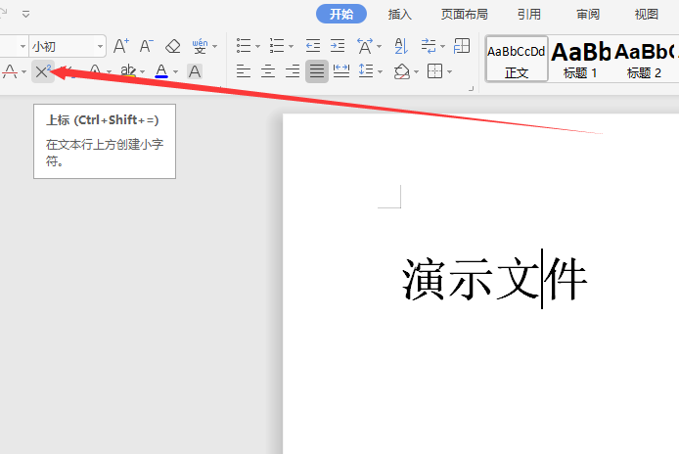The width and height of the screenshot is (679, 454).
Task: Open the font color dropdown arrow
Action: (x=175, y=71)
